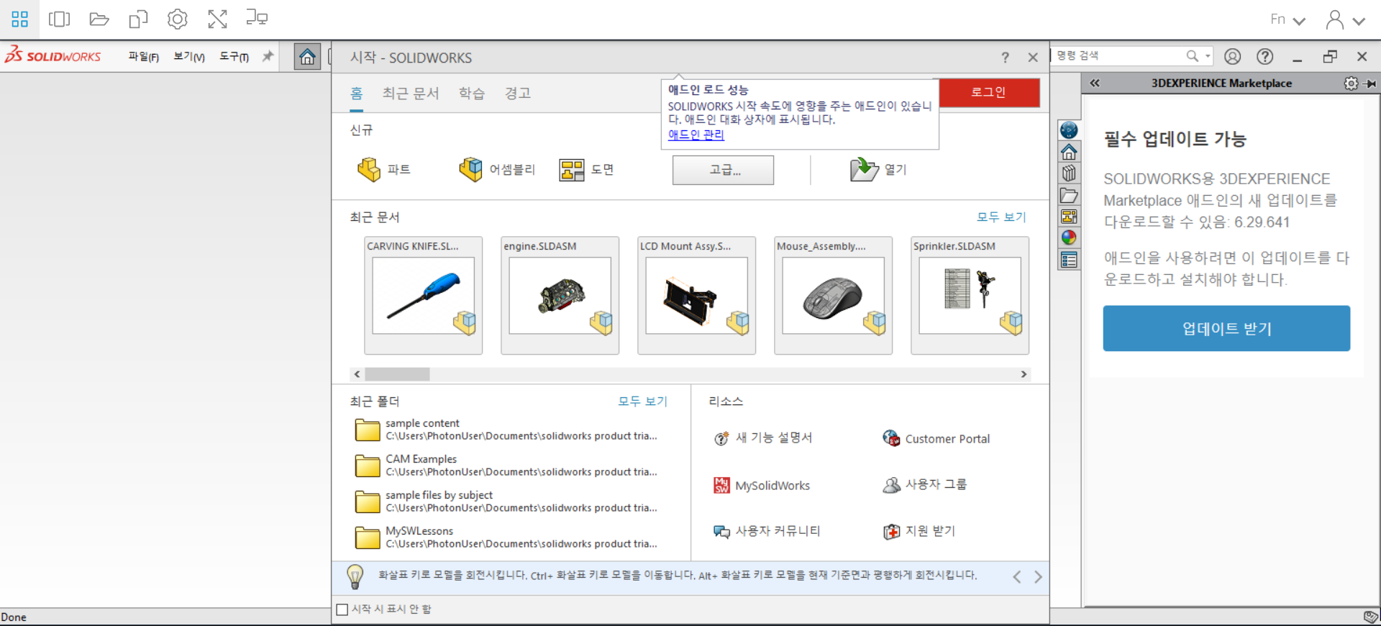The image size is (1381, 626).
Task: Open the user login account icon
Action: 1233,56
